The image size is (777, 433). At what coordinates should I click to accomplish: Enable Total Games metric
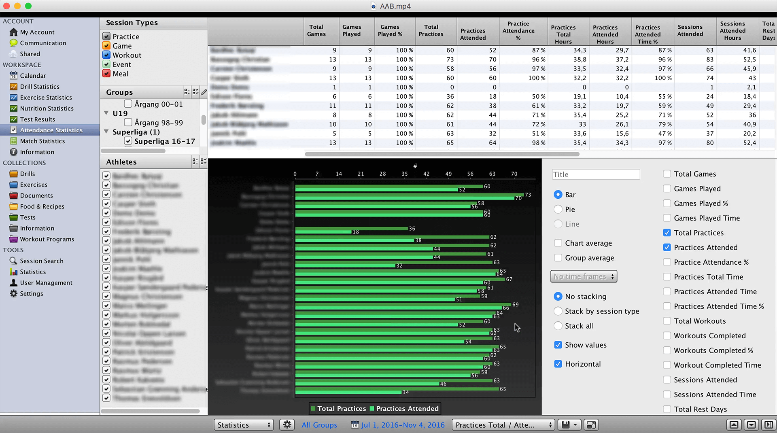click(667, 174)
